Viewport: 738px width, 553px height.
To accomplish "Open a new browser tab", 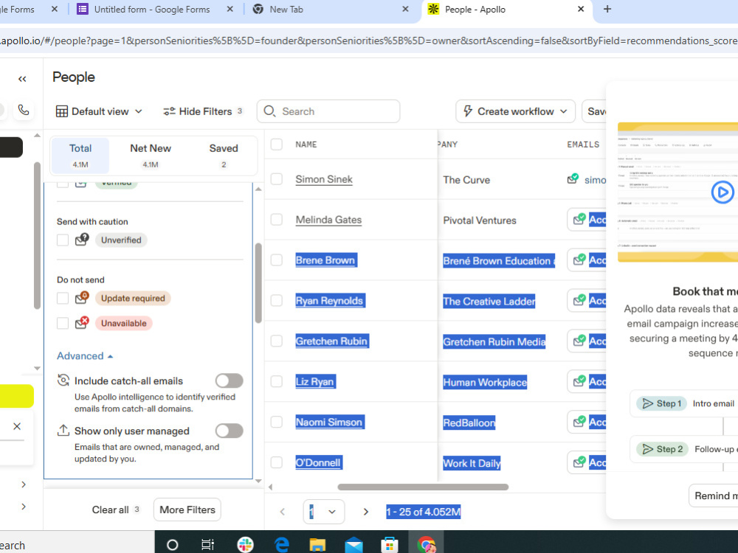I will (607, 9).
